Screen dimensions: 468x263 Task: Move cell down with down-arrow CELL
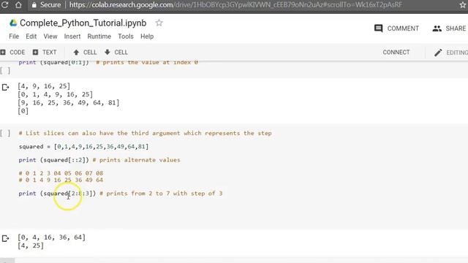(116, 52)
